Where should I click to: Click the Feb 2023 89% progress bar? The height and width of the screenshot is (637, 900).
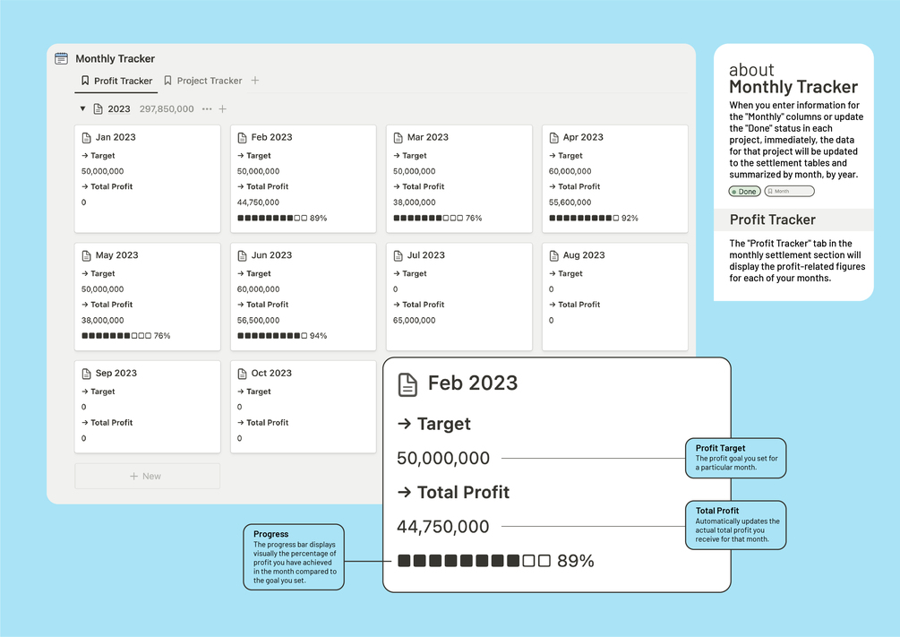282,219
